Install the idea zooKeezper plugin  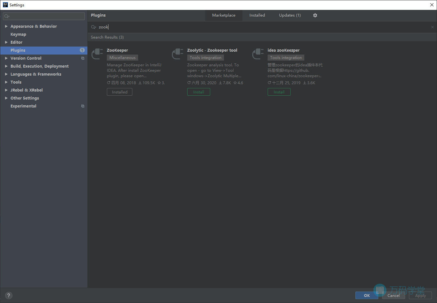[279, 92]
